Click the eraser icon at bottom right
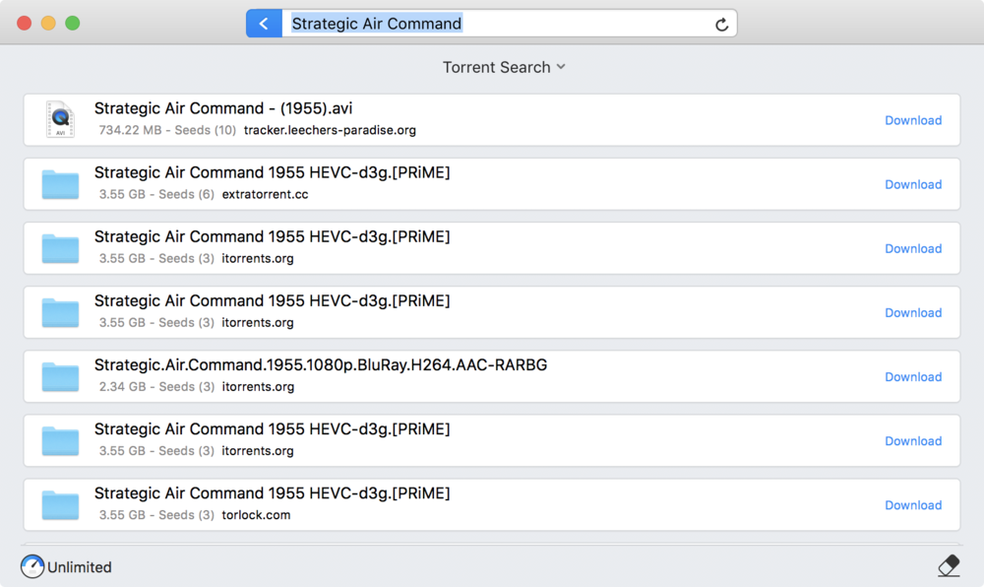The image size is (984, 587). (x=949, y=565)
